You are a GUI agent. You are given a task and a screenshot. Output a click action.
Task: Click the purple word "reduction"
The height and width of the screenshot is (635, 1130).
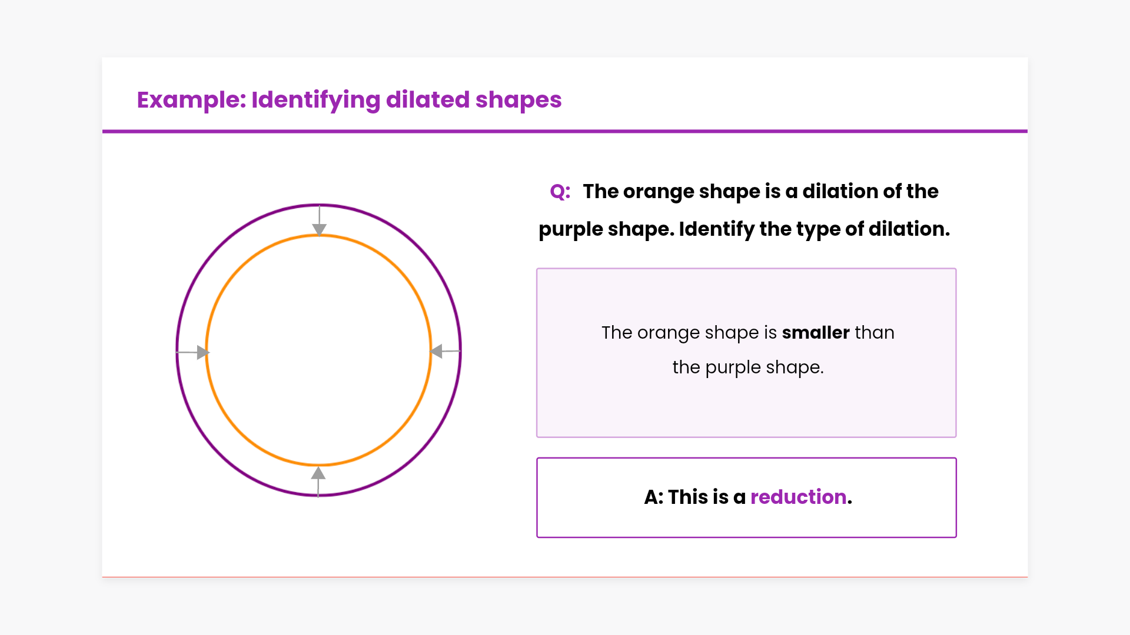[798, 497]
